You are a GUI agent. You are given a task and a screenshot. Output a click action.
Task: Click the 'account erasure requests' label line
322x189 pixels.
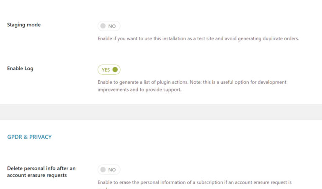tap(37, 175)
